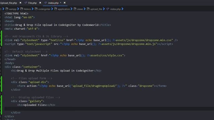
Task: Close the File.php tab
Action: pyautogui.click(x=40, y=3)
